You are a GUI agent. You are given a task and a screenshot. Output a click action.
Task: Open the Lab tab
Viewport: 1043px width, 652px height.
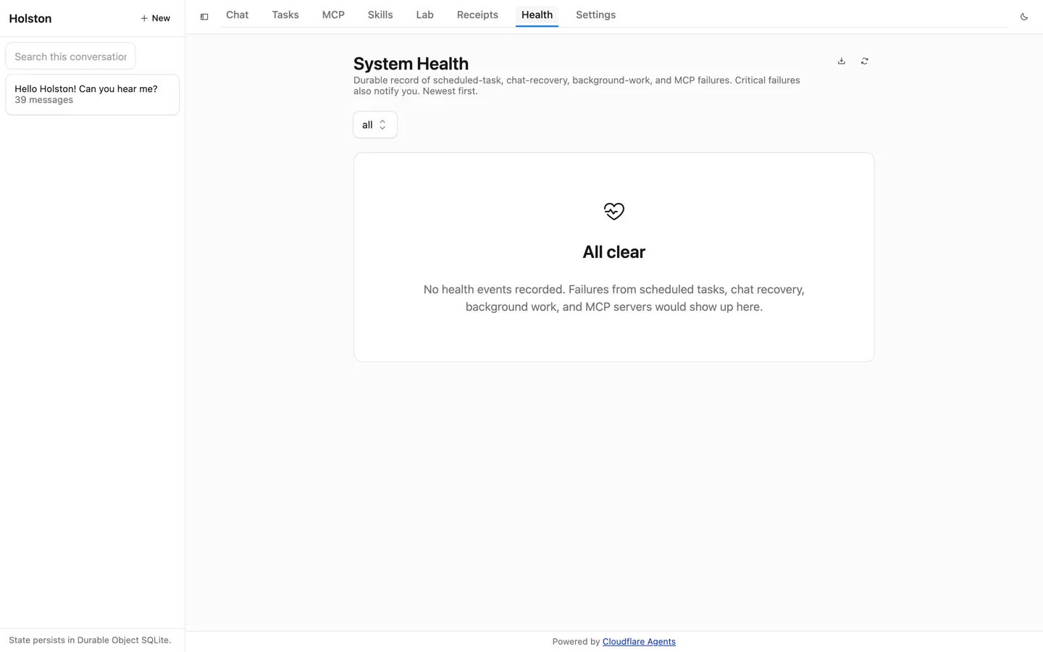pyautogui.click(x=425, y=14)
